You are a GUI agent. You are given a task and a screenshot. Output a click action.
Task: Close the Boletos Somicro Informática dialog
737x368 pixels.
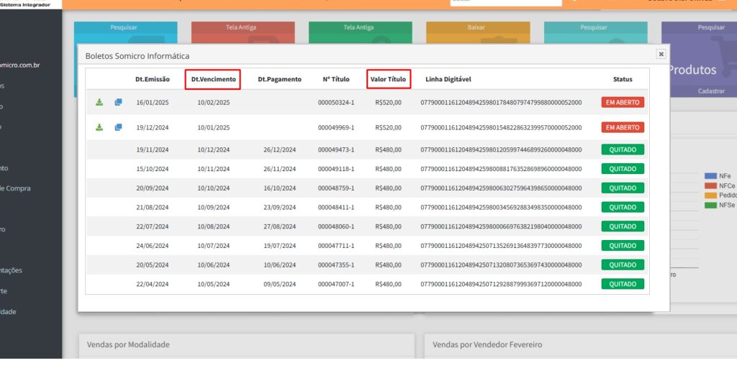point(661,54)
